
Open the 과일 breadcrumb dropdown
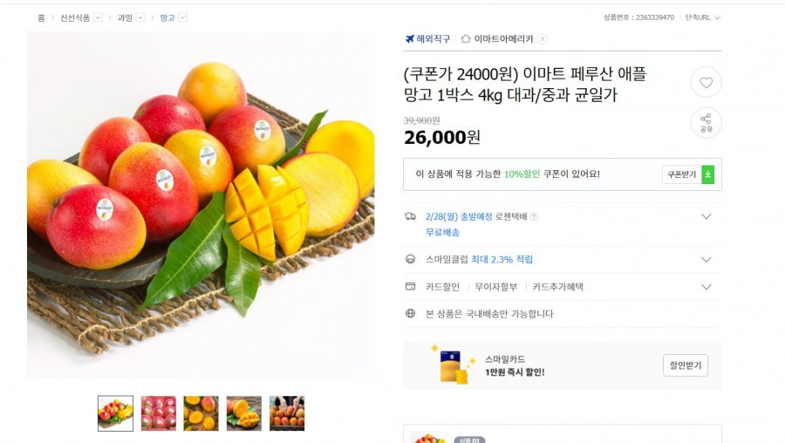[140, 17]
